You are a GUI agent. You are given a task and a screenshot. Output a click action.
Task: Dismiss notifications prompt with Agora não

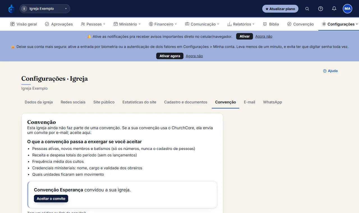click(x=264, y=36)
